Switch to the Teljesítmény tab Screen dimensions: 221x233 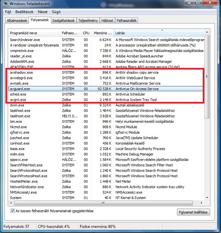(x=88, y=21)
